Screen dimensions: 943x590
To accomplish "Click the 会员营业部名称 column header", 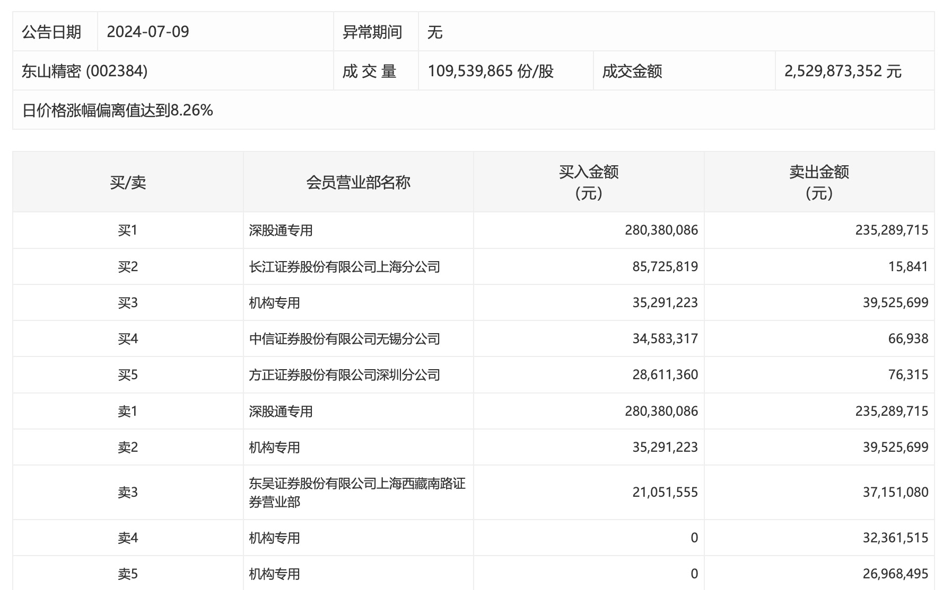I will pos(358,182).
